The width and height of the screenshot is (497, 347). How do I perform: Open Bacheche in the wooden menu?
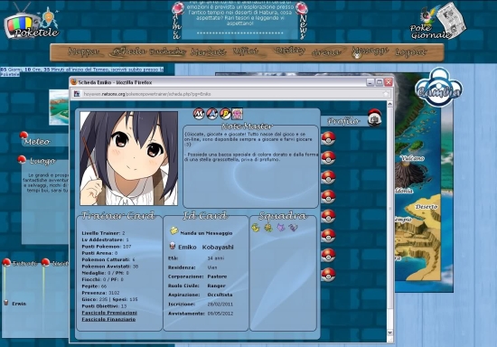click(167, 52)
